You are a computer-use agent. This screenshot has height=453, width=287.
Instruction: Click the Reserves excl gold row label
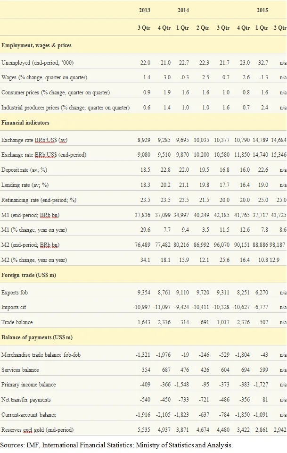point(37,430)
